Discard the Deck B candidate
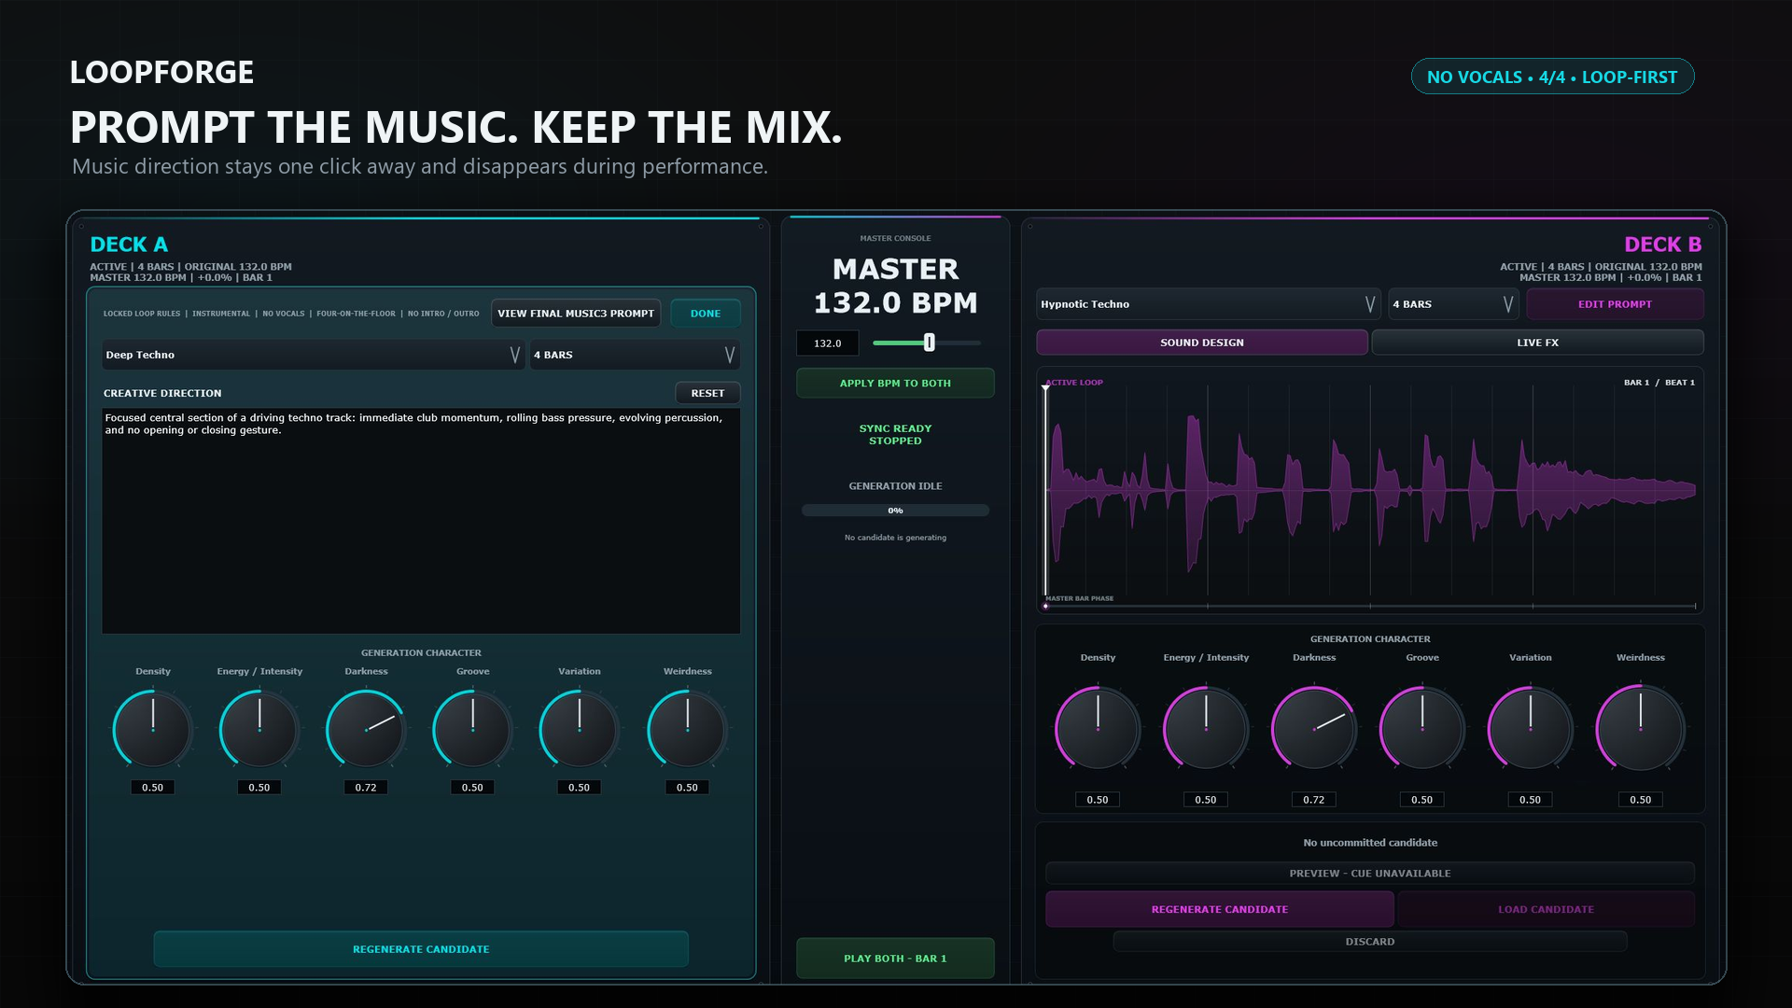 click(1370, 942)
